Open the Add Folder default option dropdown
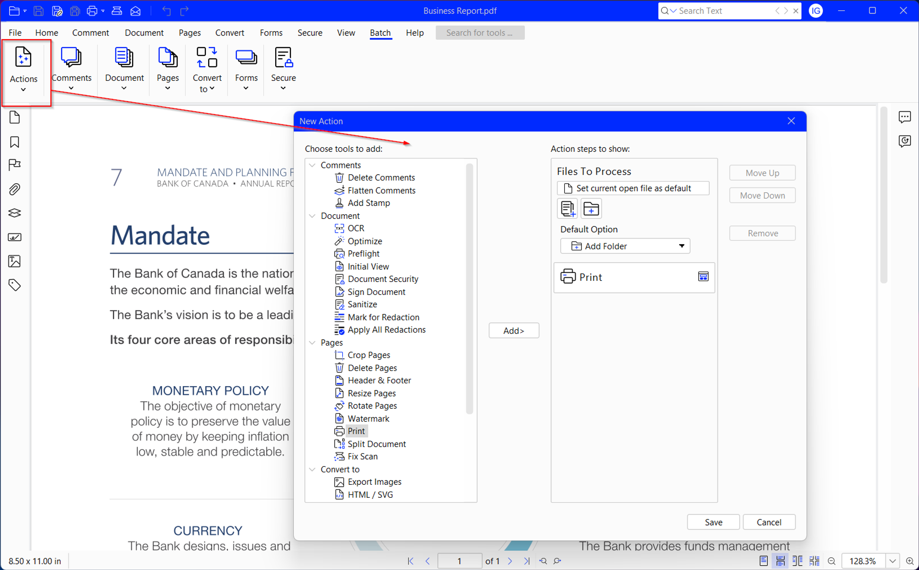This screenshot has height=570, width=919. (625, 246)
